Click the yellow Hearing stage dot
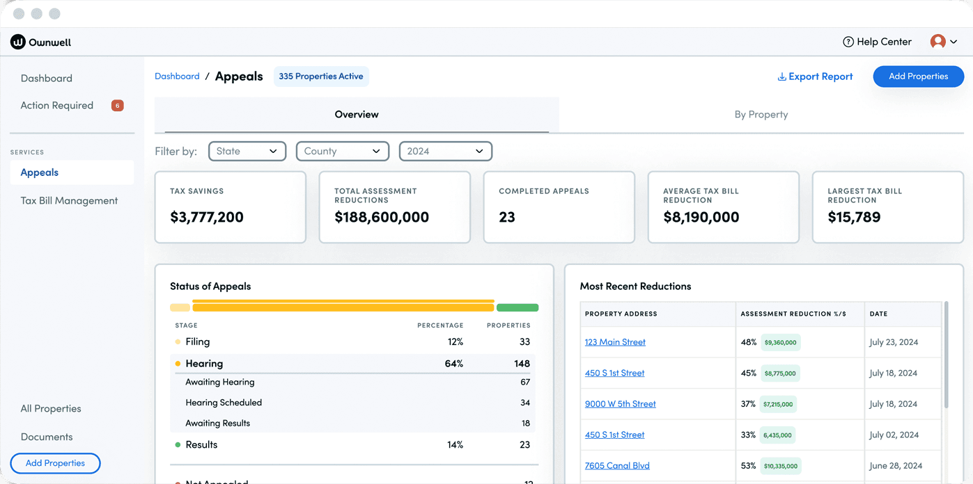This screenshot has width=973, height=484. [x=178, y=364]
